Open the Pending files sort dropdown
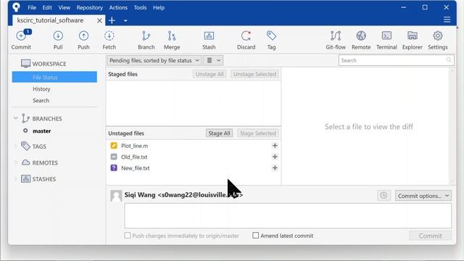The width and height of the screenshot is (464, 261). [x=154, y=60]
